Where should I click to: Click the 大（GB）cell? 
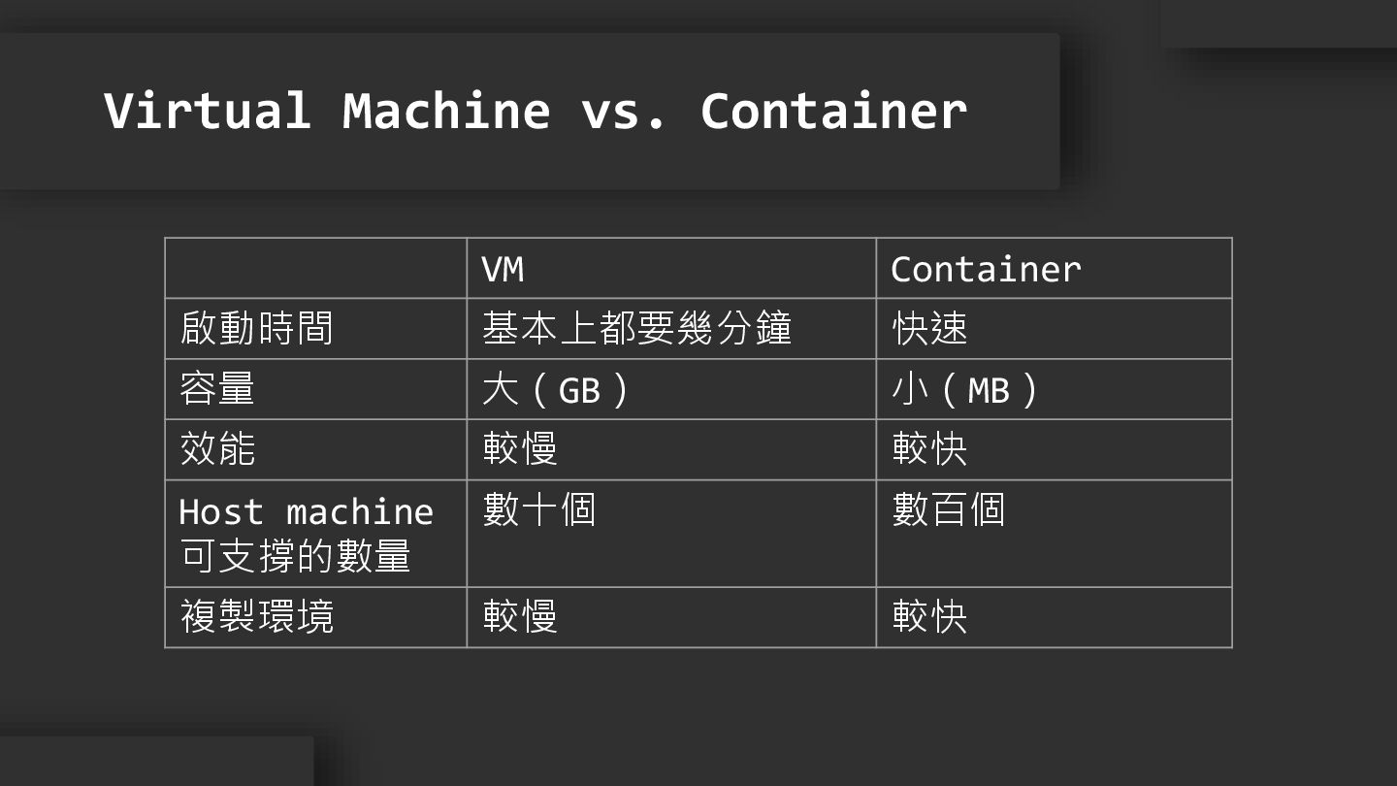pyautogui.click(x=557, y=390)
